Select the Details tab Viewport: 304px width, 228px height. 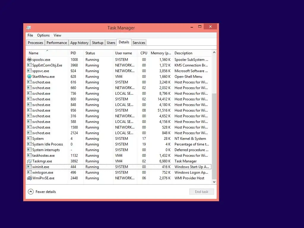coord(124,42)
